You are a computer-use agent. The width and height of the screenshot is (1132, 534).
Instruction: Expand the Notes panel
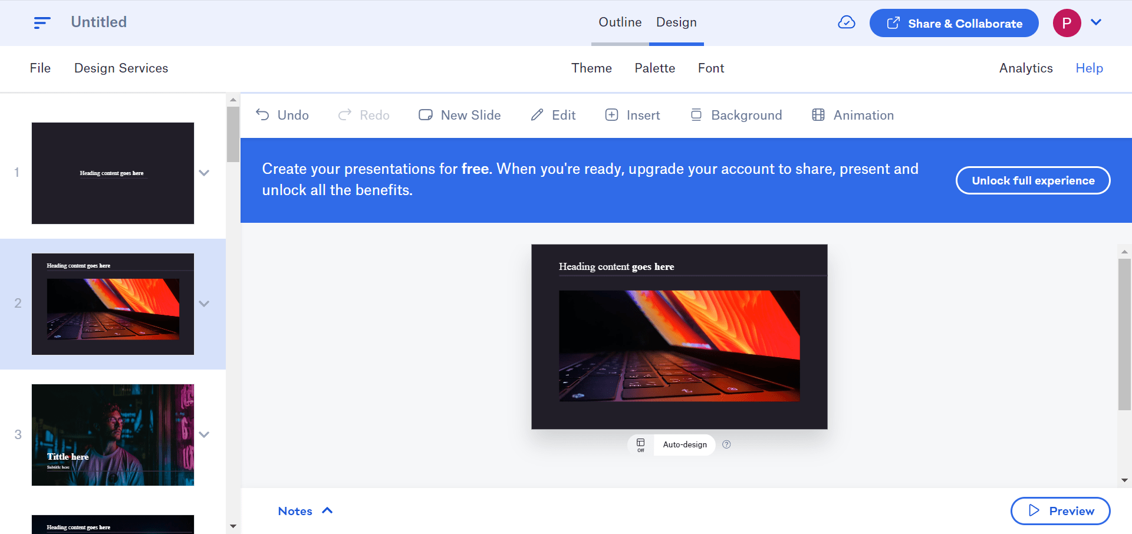(305, 511)
